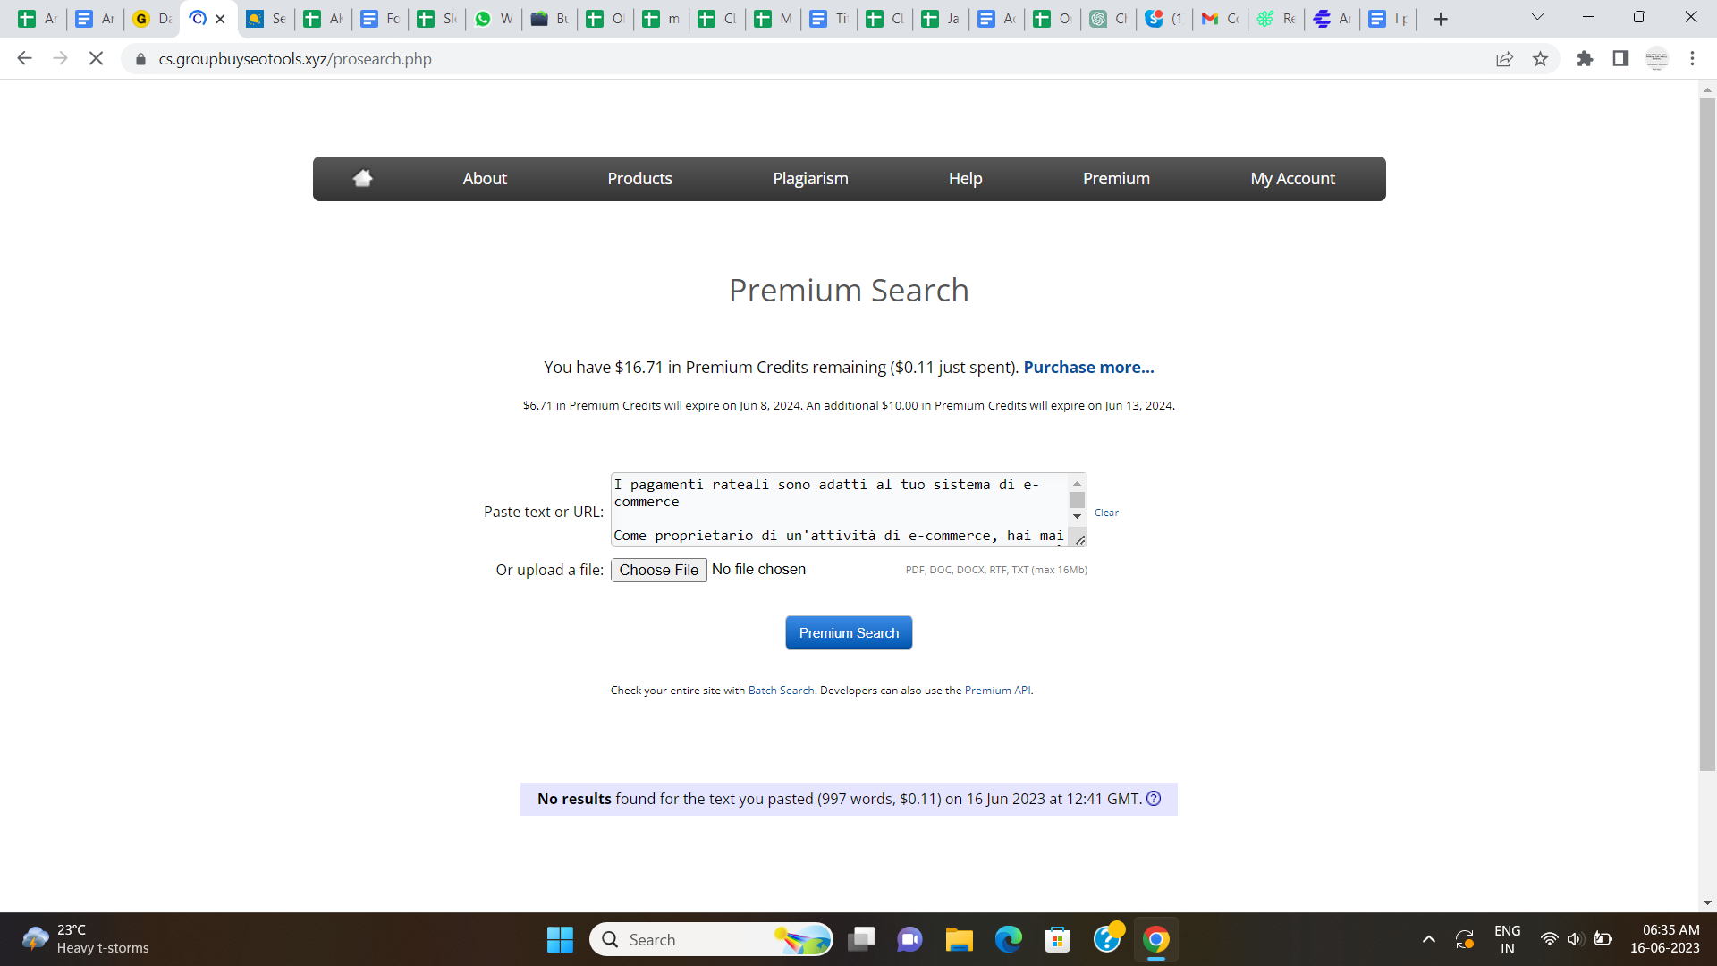1717x966 pixels.
Task: Open the Plagiarism menu item
Action: click(x=810, y=178)
